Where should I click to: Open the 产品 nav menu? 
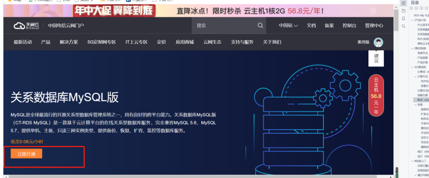click(46, 42)
